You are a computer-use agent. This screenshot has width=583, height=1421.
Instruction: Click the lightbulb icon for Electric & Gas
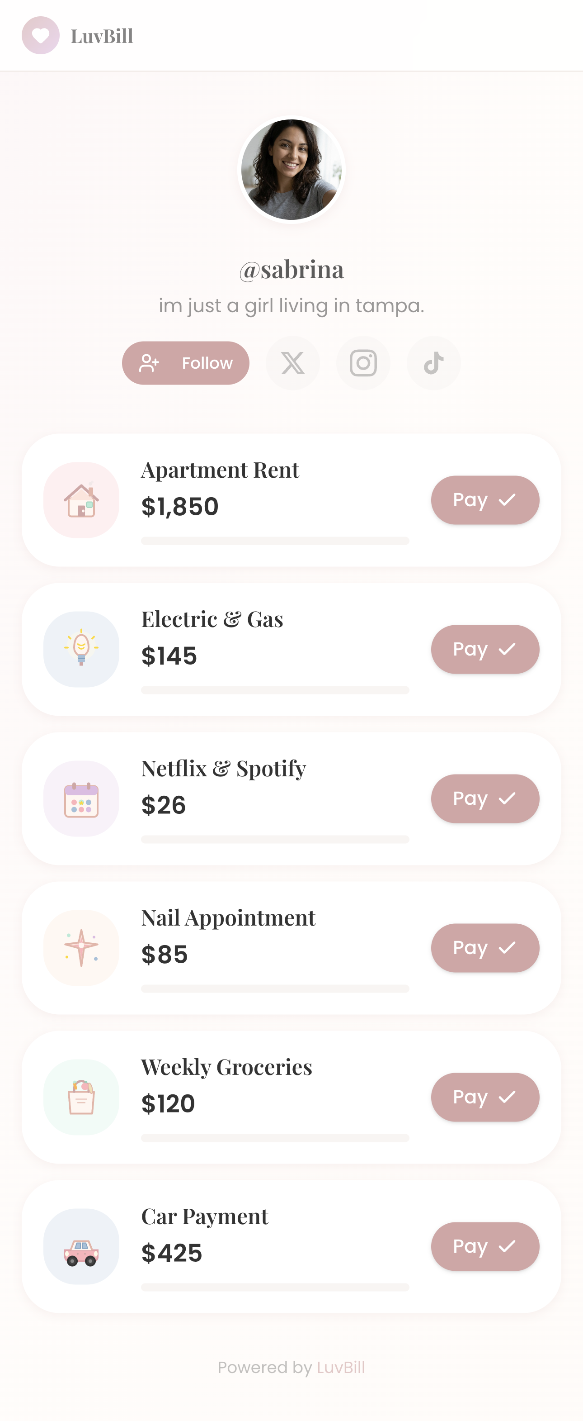tap(81, 649)
